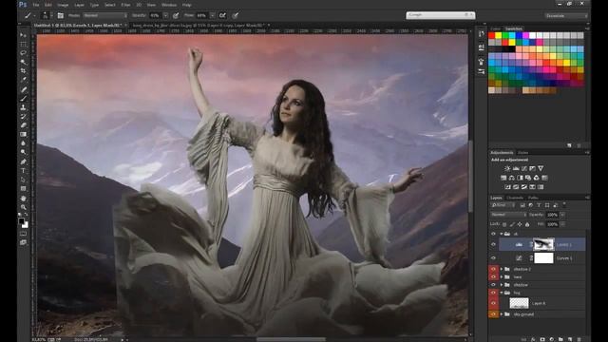Image resolution: width=608 pixels, height=342 pixels.
Task: Select the Gradient tool
Action: pyautogui.click(x=23, y=134)
